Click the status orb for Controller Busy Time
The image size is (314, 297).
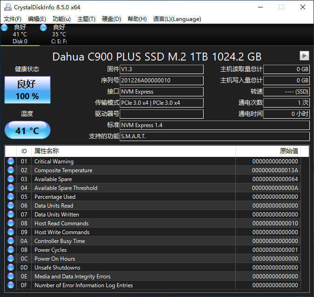pos(11,241)
